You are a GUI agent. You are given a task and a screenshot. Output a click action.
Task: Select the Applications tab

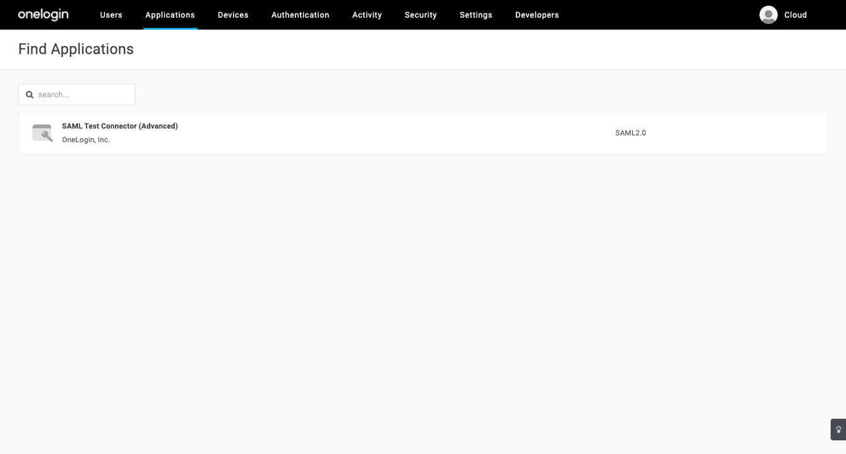[170, 15]
